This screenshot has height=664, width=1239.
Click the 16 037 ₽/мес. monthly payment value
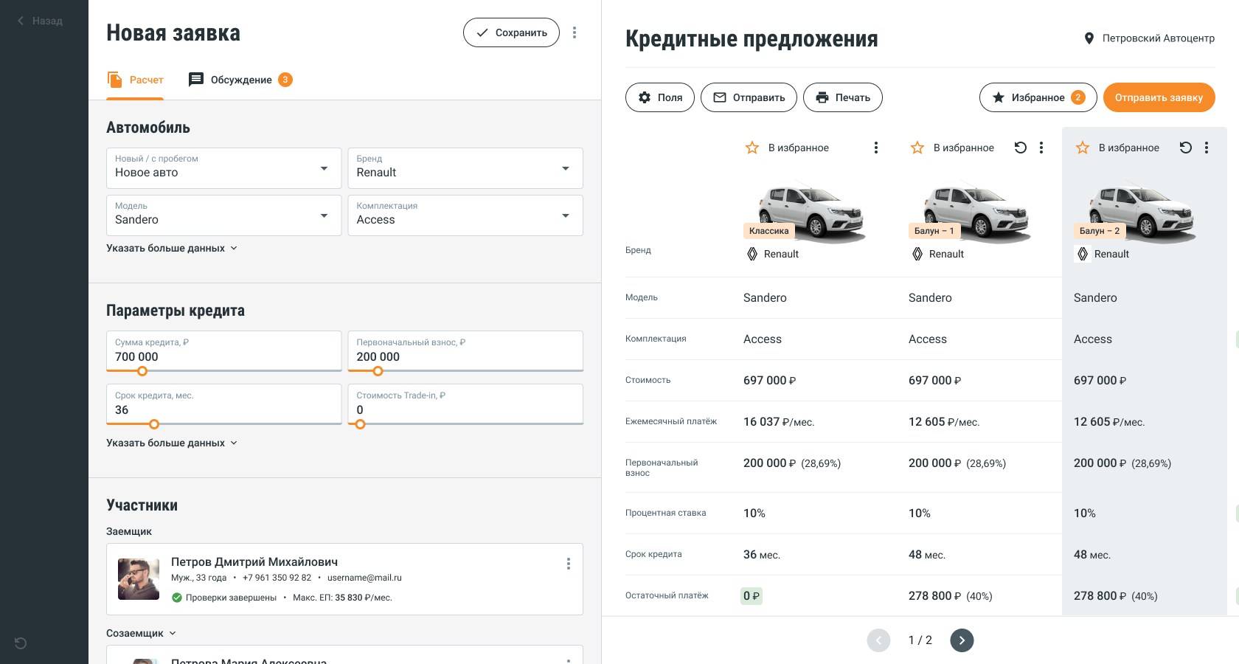tap(779, 422)
